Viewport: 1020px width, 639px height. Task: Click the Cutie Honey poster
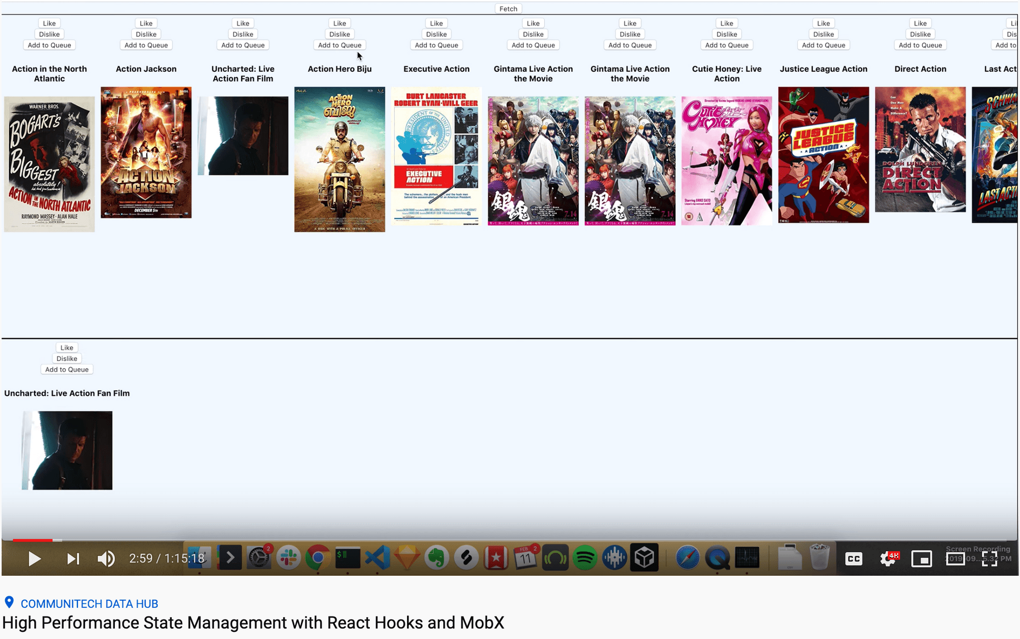pyautogui.click(x=727, y=161)
